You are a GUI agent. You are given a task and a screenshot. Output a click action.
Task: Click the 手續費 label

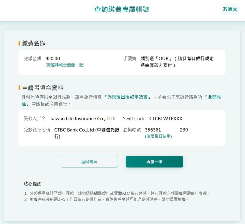(x=130, y=58)
